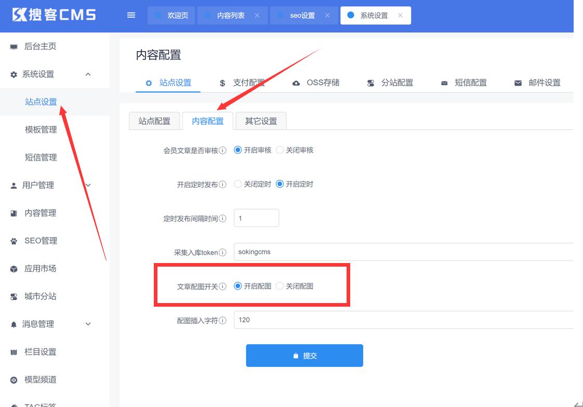The image size is (583, 407).
Task: Close the seo设置 top tab
Action: [x=327, y=16]
